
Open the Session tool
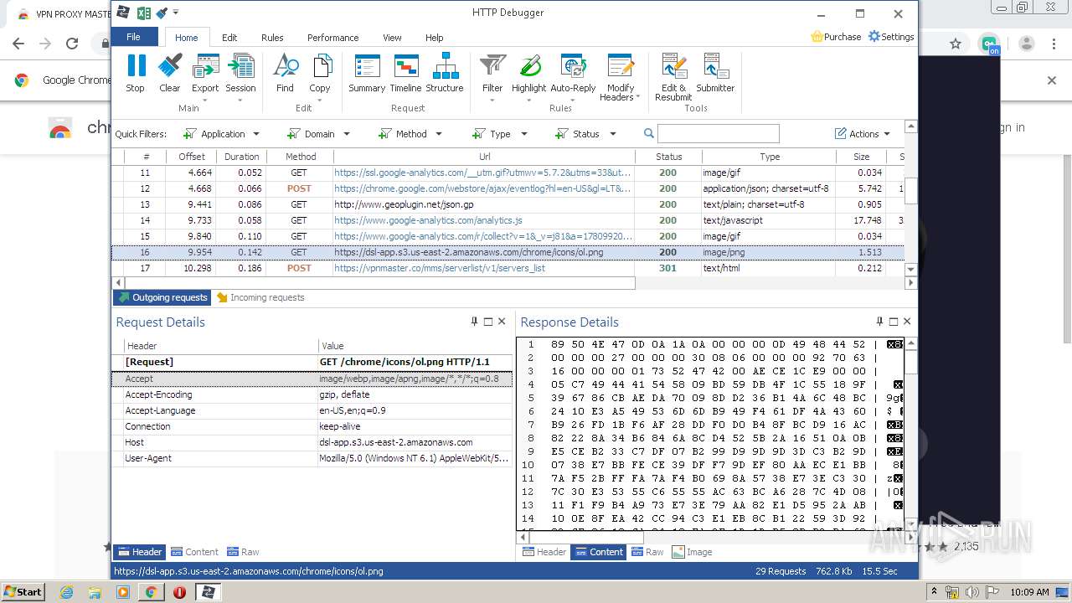pyautogui.click(x=240, y=77)
